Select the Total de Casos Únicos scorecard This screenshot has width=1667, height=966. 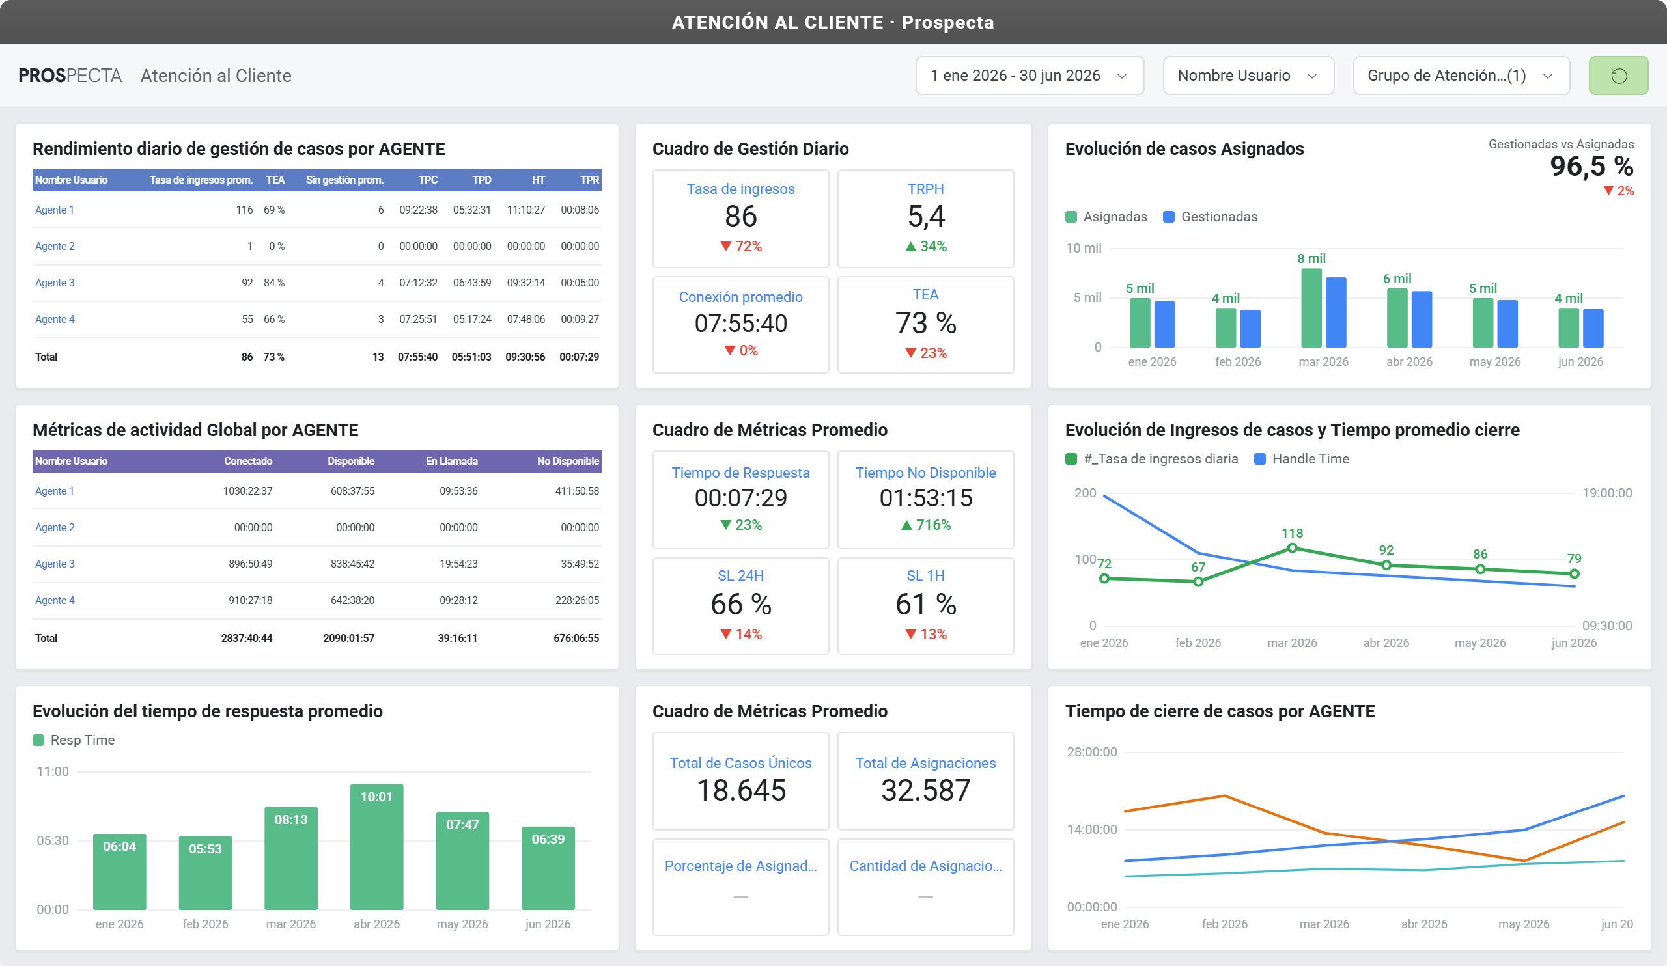pyautogui.click(x=741, y=781)
